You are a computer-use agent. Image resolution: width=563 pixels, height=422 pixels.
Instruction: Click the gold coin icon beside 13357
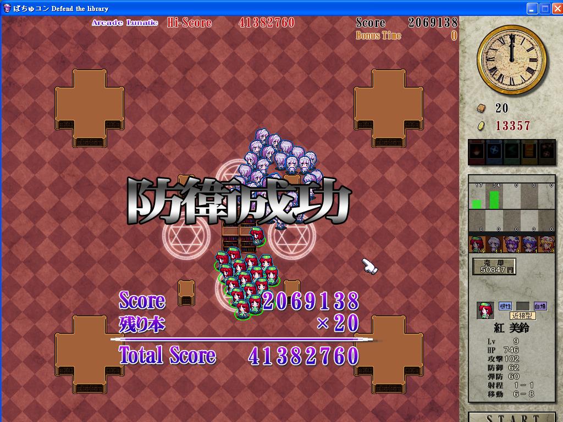481,126
